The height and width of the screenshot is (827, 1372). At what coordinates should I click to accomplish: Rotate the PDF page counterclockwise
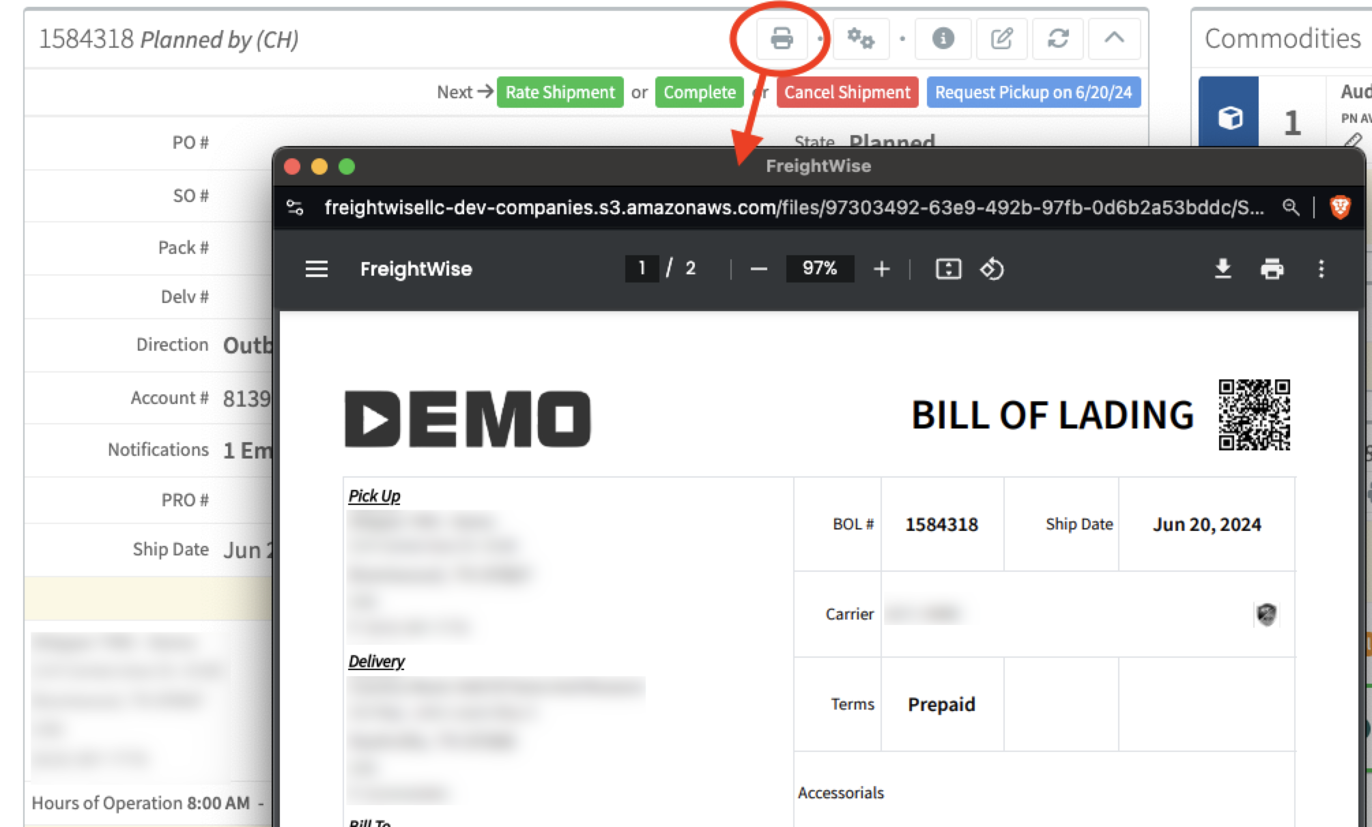point(991,269)
